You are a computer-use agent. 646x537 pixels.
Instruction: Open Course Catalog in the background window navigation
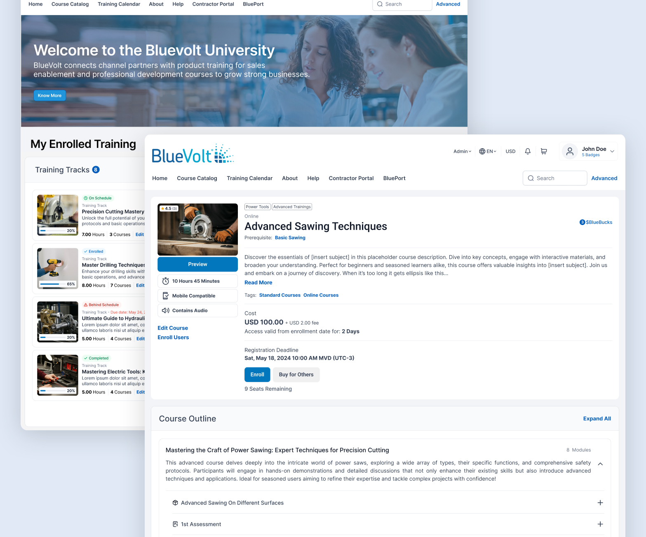click(x=70, y=4)
